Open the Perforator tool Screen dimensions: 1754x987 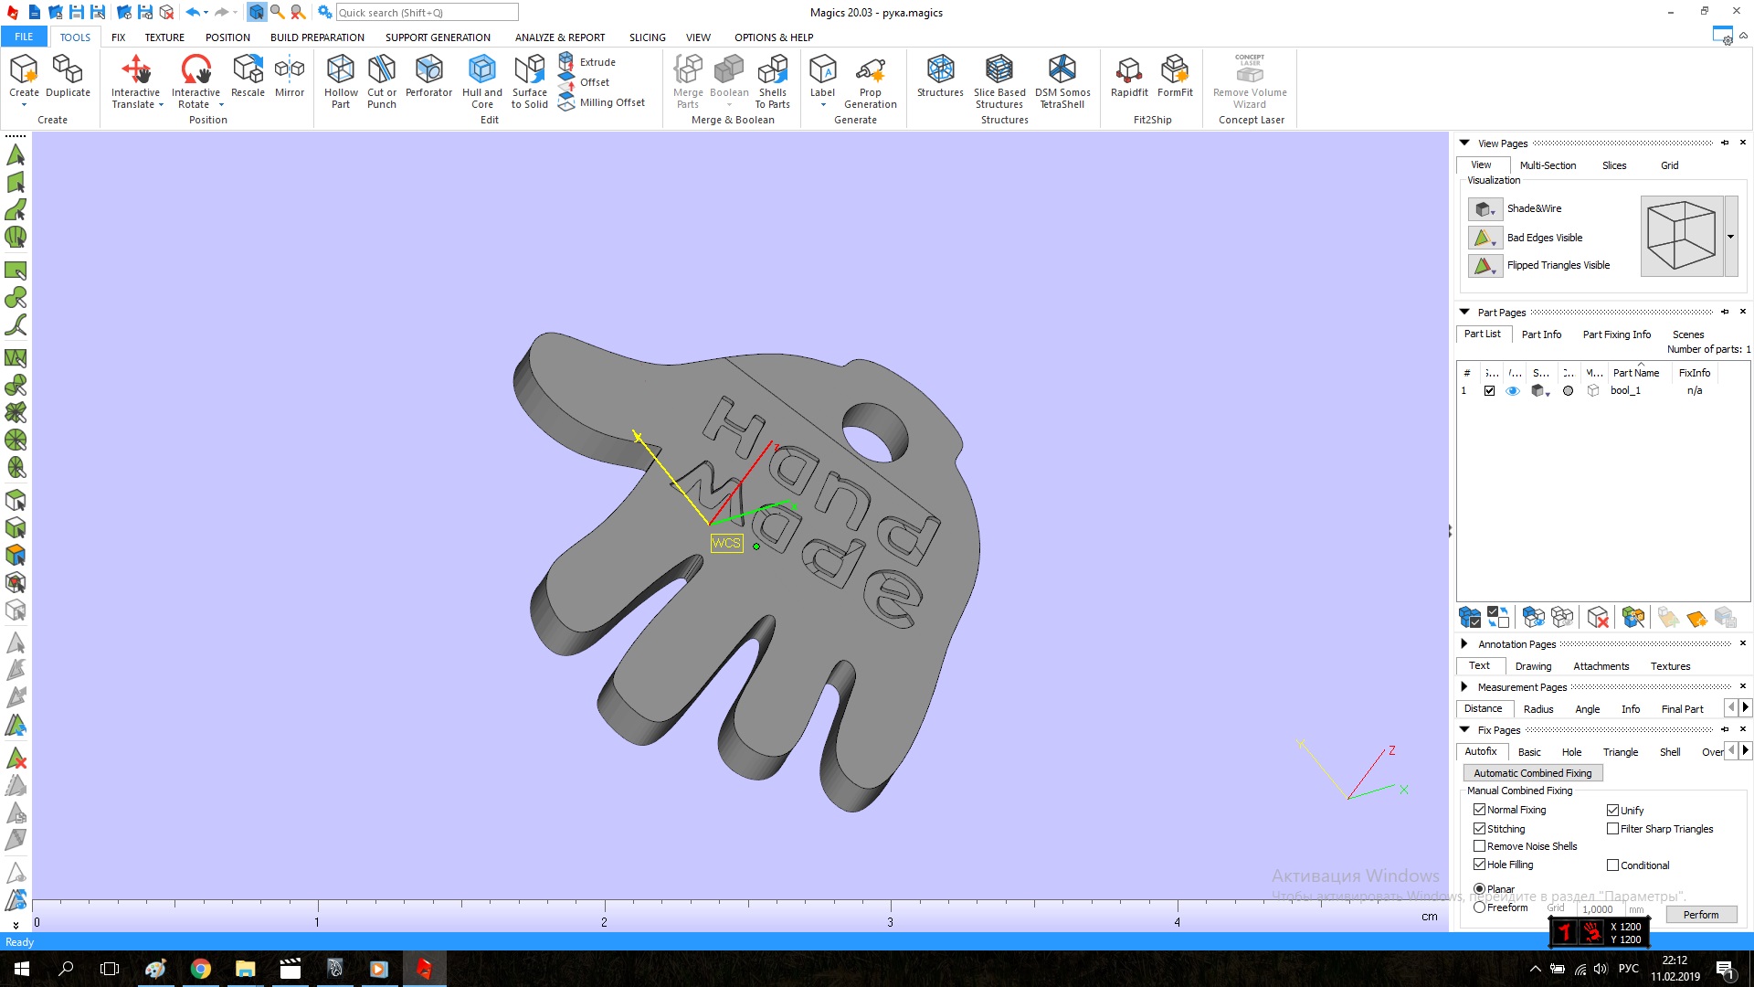[x=428, y=75]
